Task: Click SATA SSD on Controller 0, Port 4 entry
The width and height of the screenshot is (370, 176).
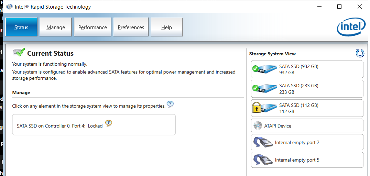Action: pos(59,126)
